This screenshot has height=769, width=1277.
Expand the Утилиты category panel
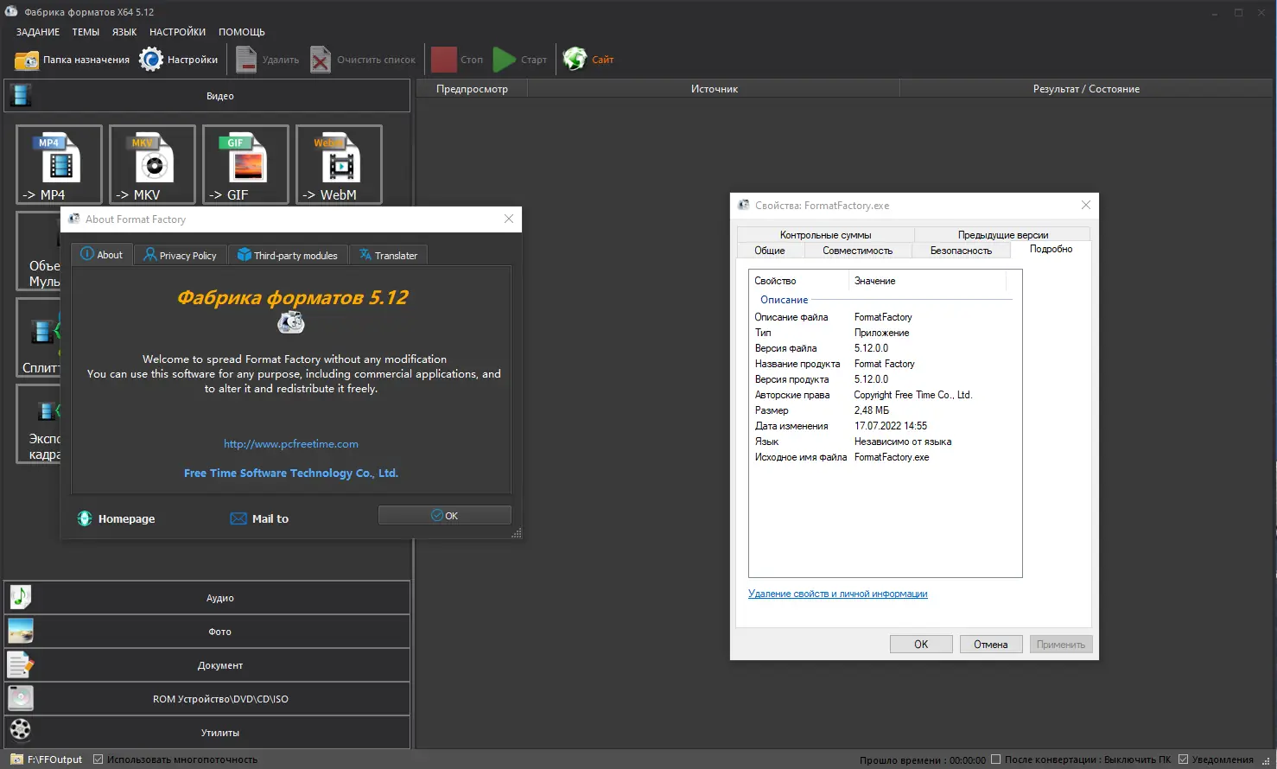(207, 733)
